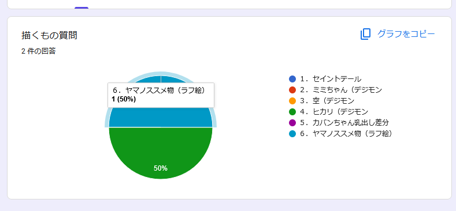Click the orange 空 legend dot

[x=292, y=101]
